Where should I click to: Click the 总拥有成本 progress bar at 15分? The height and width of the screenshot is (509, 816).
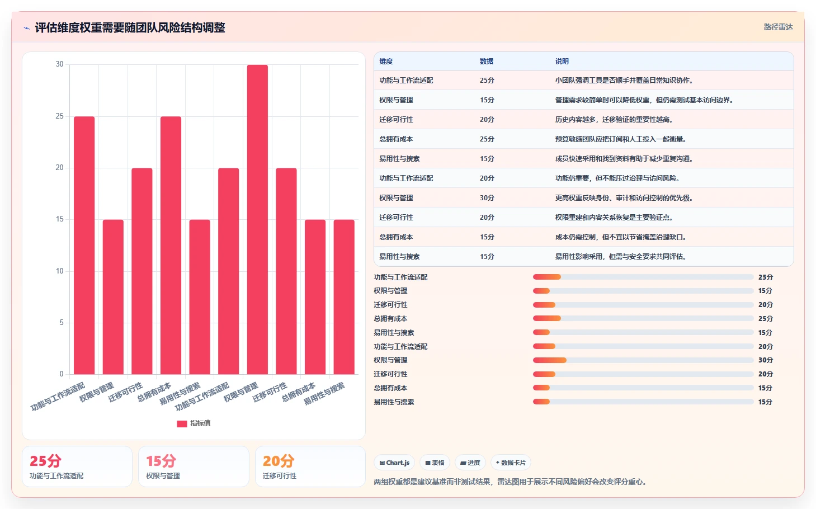[x=643, y=388]
